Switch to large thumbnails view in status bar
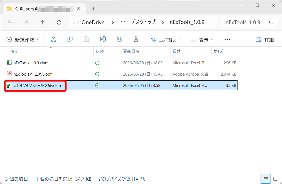 coord(275,179)
